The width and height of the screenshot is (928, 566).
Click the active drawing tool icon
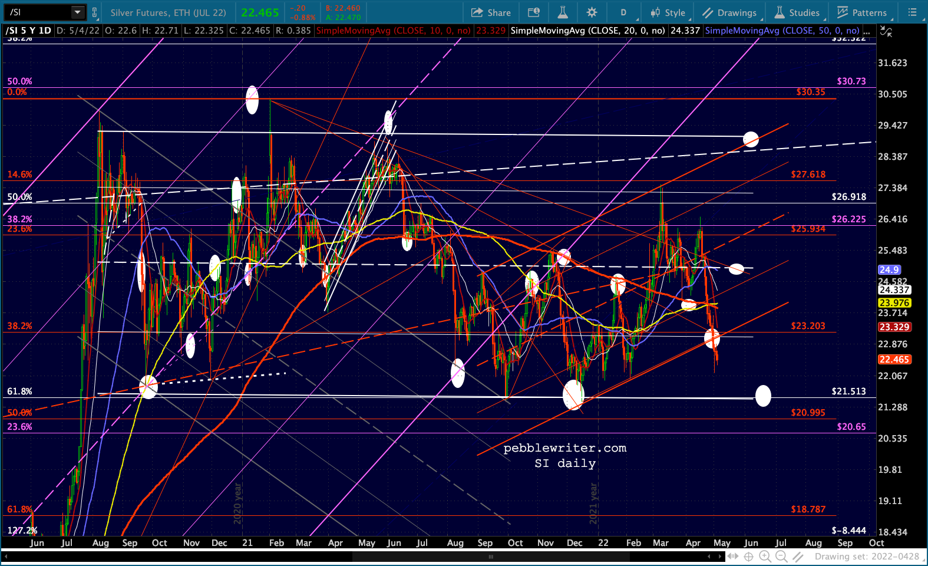pos(798,557)
